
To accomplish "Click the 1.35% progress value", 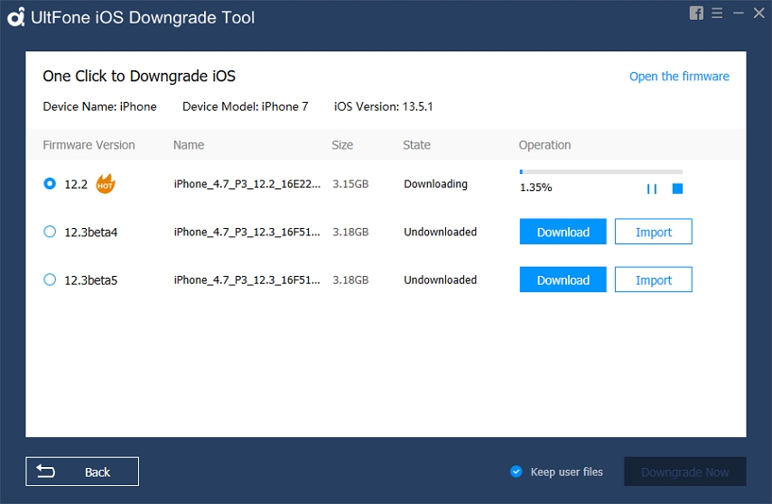I will tap(535, 188).
